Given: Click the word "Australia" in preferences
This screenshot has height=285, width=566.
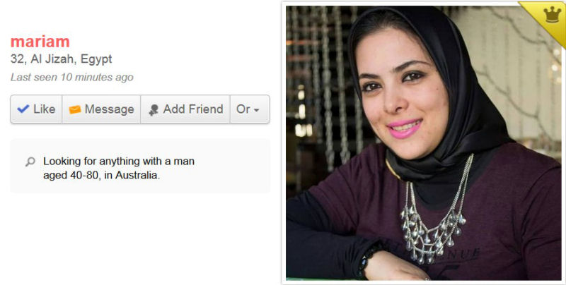Looking at the screenshot, I should click(137, 175).
